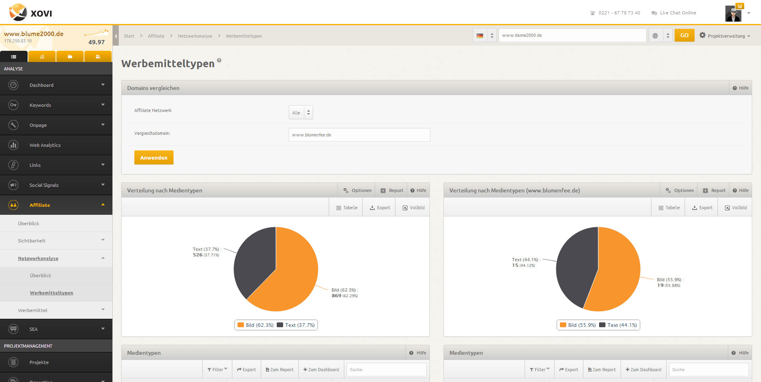The image size is (761, 382).
Task: Switch to the folder sidebar tab
Action: click(70, 56)
